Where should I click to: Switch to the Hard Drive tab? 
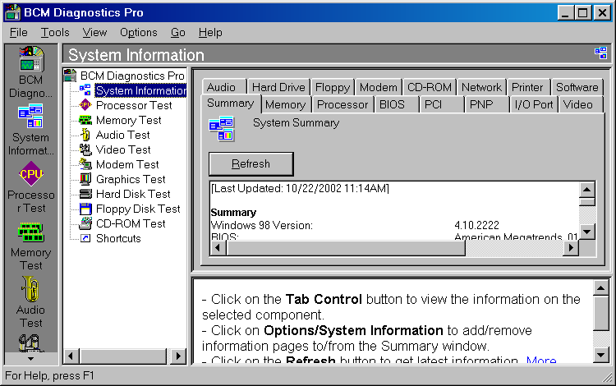click(278, 87)
